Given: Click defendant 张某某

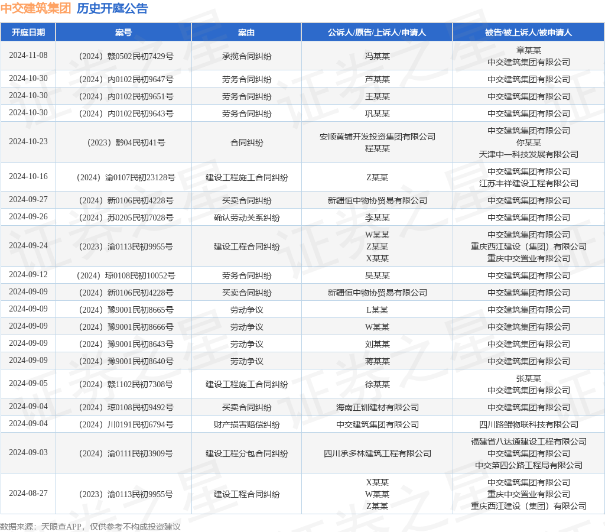Looking at the screenshot, I should coord(529,379).
